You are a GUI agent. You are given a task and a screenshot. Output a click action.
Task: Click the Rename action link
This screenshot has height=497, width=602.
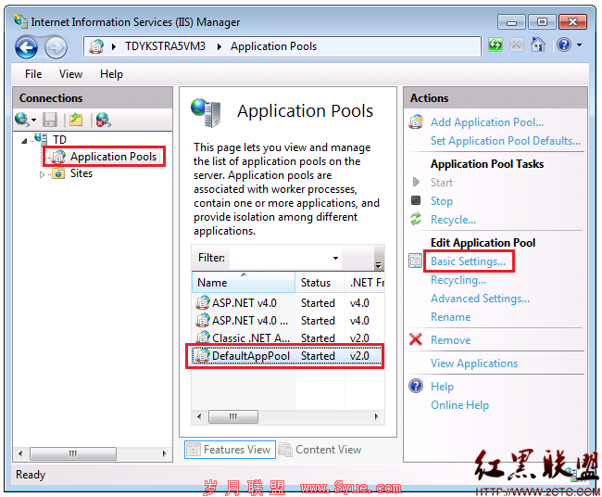450,317
